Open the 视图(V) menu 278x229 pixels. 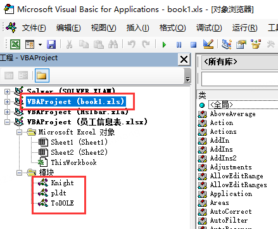(x=104, y=28)
